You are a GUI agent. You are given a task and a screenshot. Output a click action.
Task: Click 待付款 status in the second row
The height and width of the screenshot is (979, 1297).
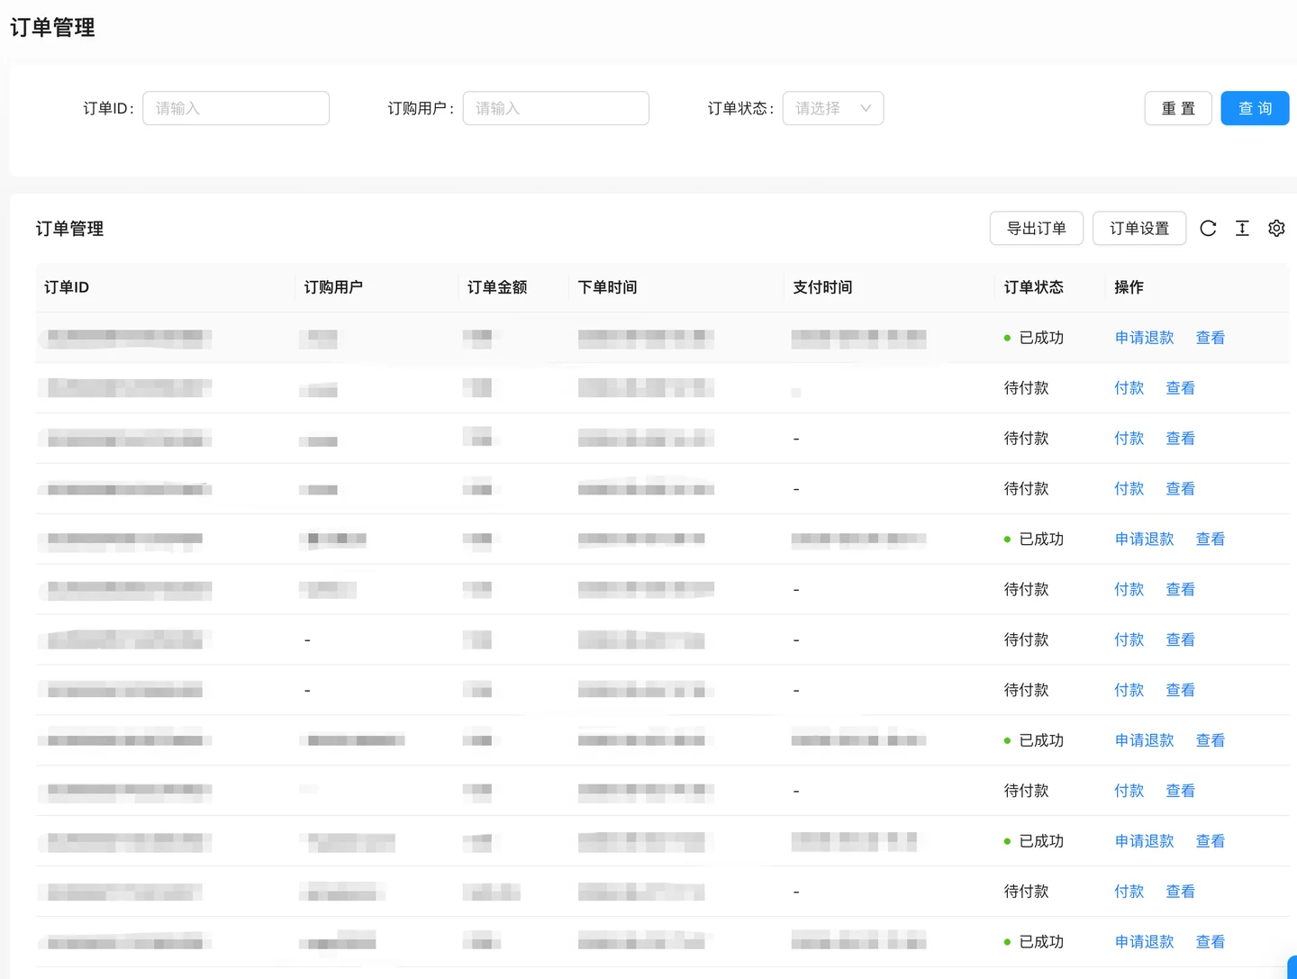pyautogui.click(x=1027, y=388)
